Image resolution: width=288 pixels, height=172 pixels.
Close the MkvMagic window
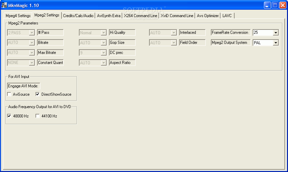pyautogui.click(x=283, y=5)
